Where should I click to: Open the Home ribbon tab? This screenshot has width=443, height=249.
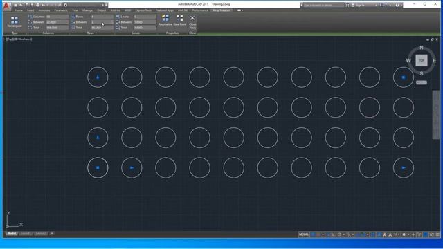pyautogui.click(x=19, y=10)
